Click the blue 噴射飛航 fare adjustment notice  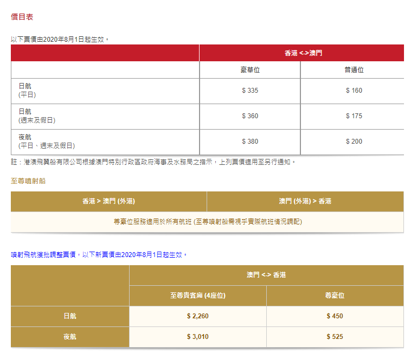point(99,254)
